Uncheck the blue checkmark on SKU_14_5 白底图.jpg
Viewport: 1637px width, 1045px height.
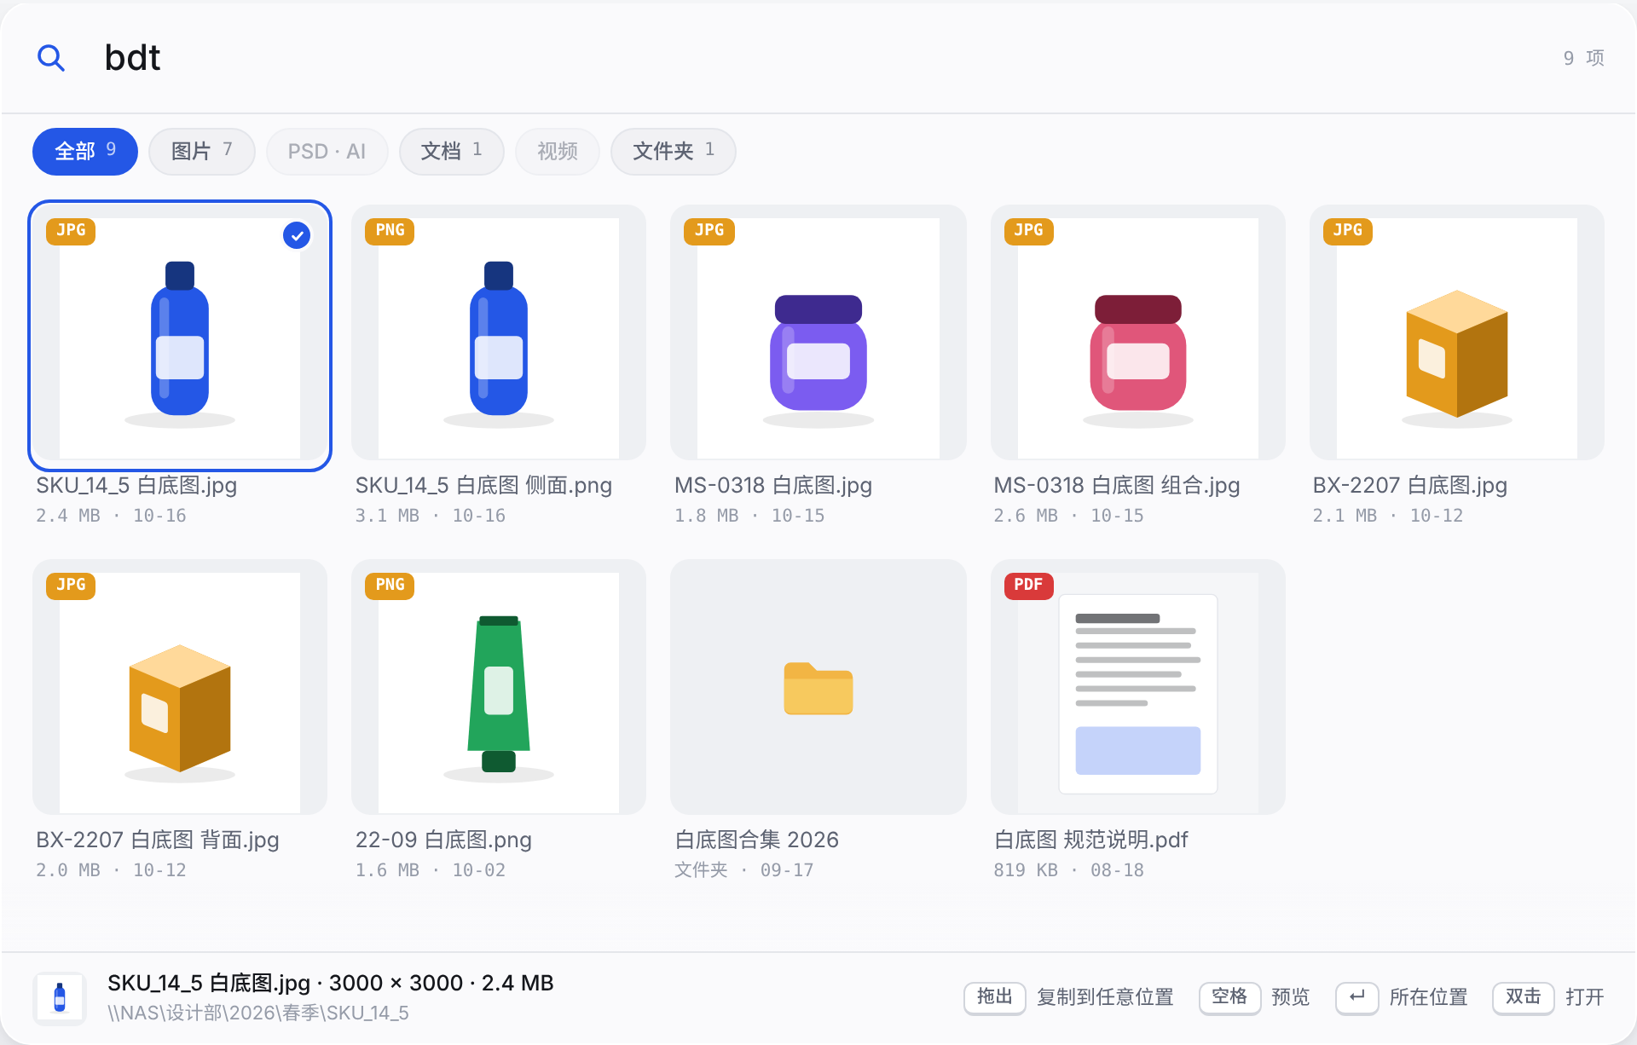(x=297, y=235)
